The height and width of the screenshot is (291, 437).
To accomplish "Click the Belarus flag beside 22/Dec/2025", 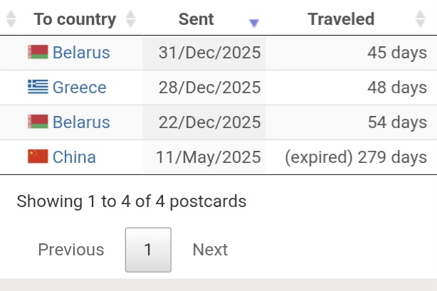I will point(38,122).
